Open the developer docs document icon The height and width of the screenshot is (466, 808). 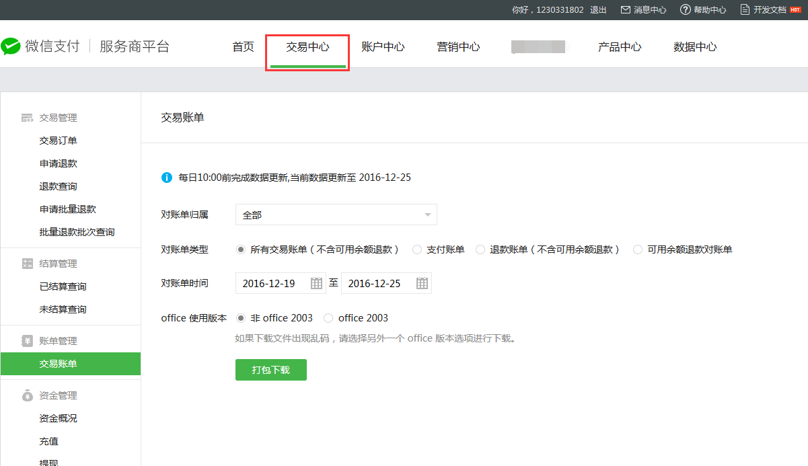point(745,10)
